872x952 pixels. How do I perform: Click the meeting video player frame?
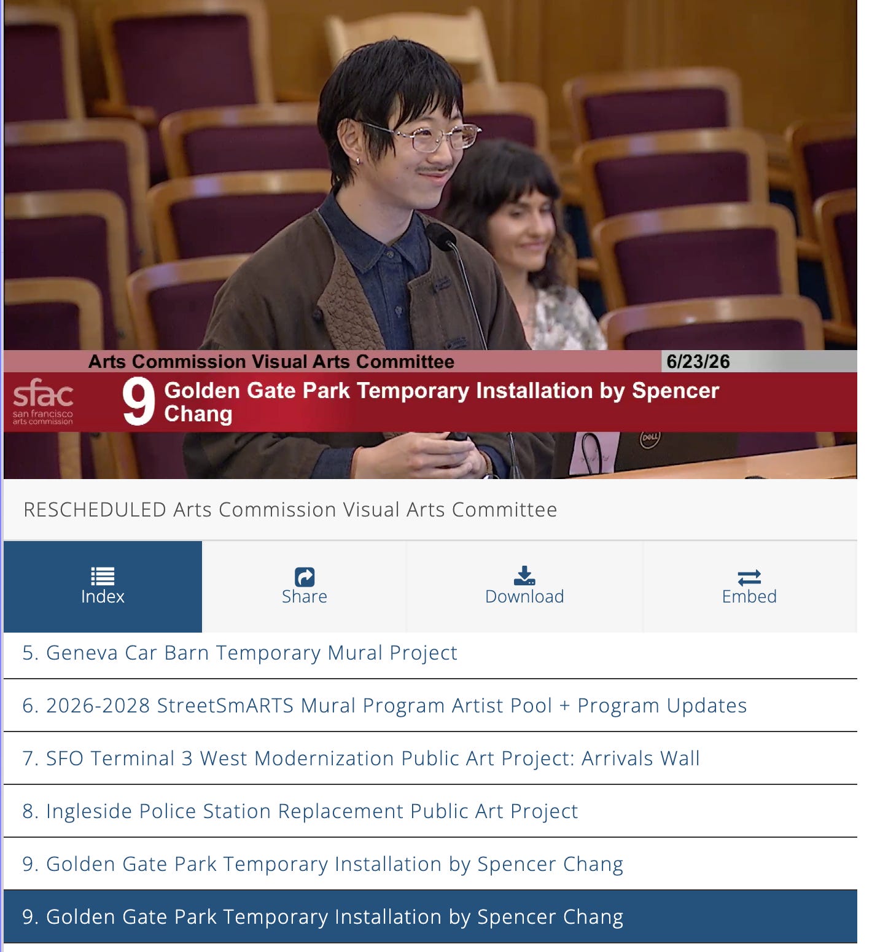[430, 240]
